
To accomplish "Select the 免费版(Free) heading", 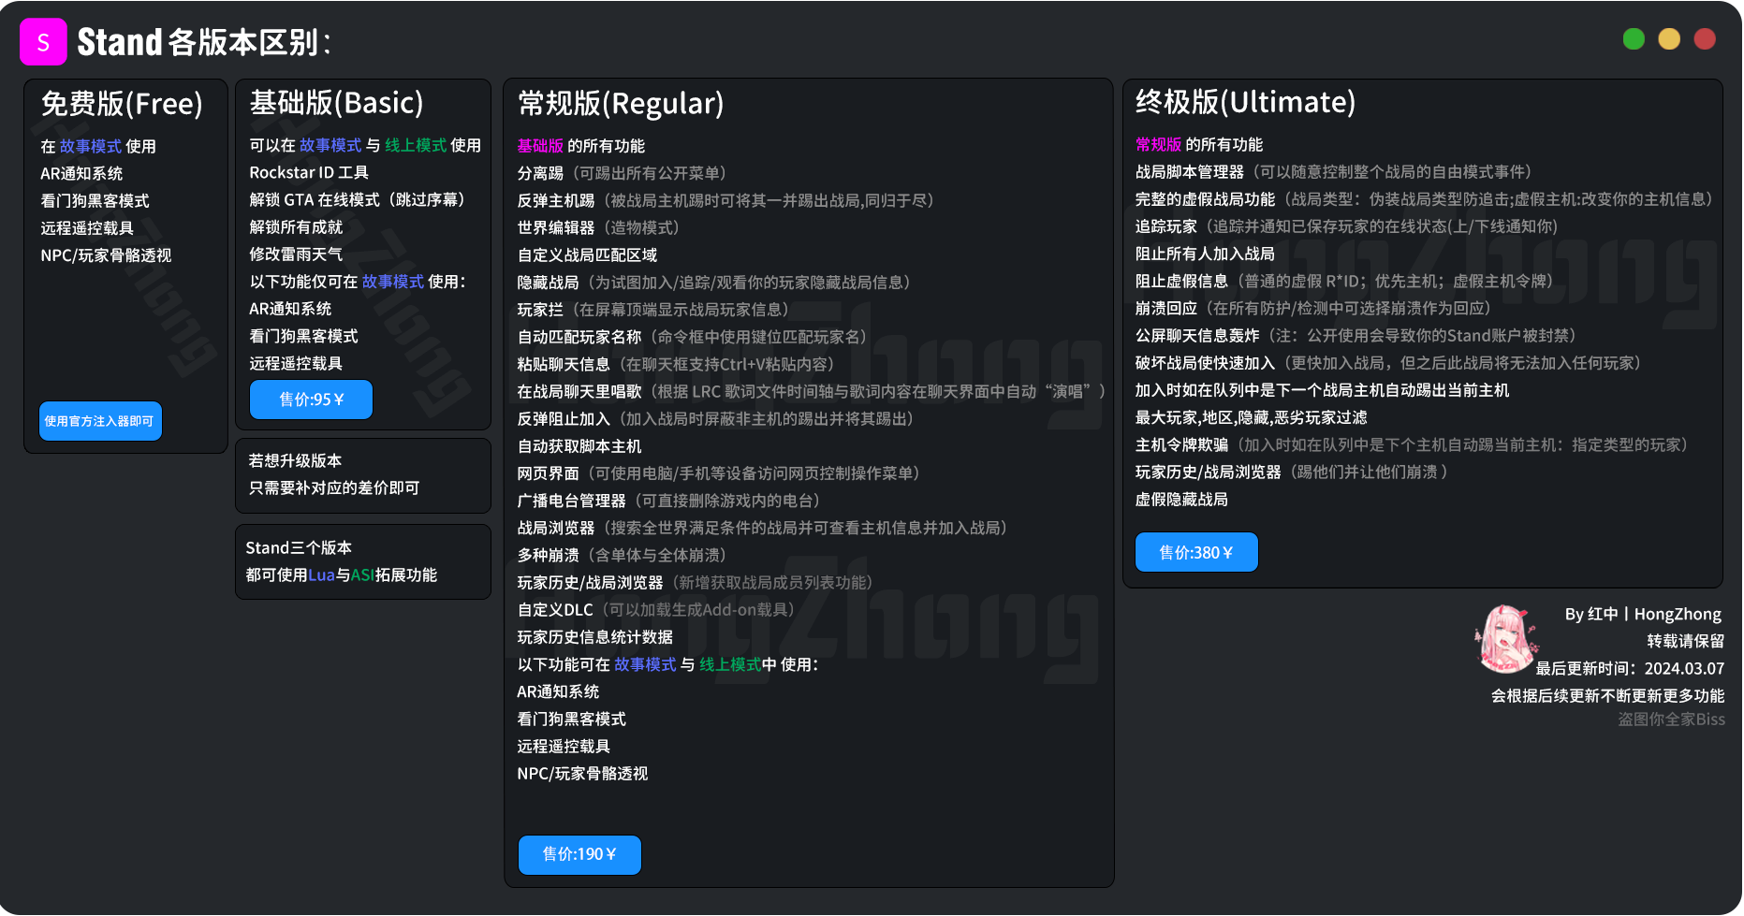I will (x=122, y=104).
